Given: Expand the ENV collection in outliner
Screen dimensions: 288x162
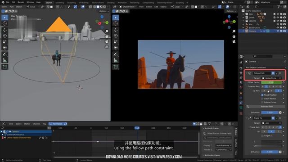Looking at the screenshot, I should 243,14.
